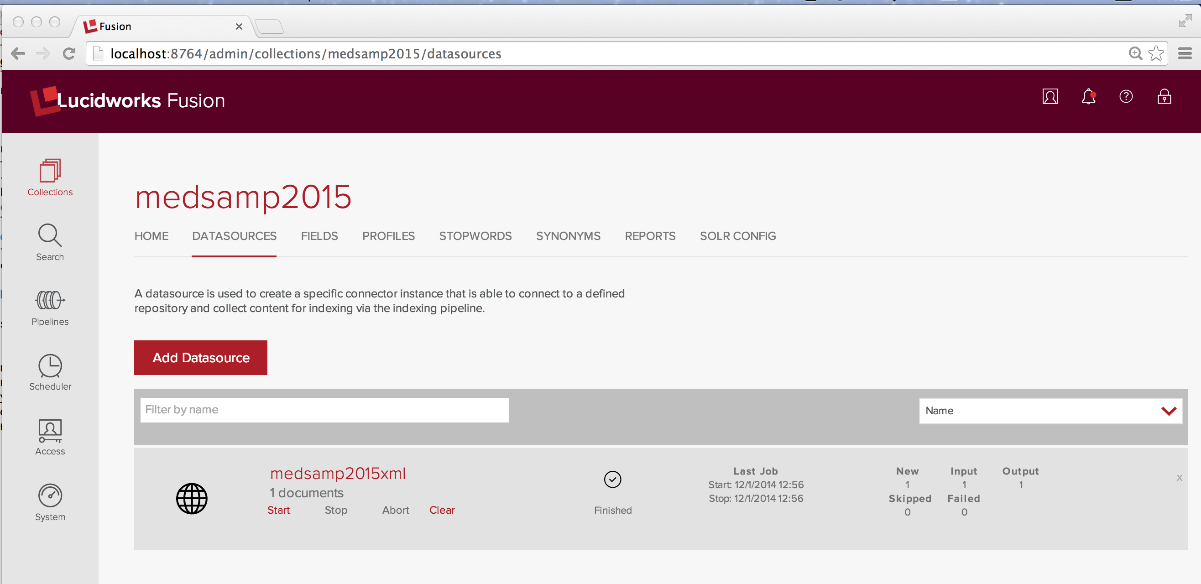Remove medsamp2015xml datasource with x
Image resolution: width=1201 pixels, height=584 pixels.
point(1179,478)
